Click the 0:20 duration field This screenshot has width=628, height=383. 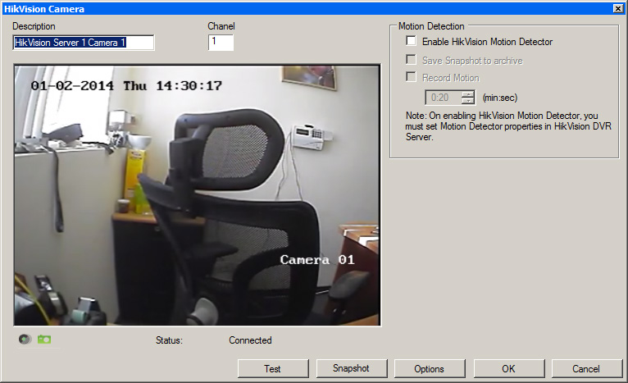click(x=444, y=98)
